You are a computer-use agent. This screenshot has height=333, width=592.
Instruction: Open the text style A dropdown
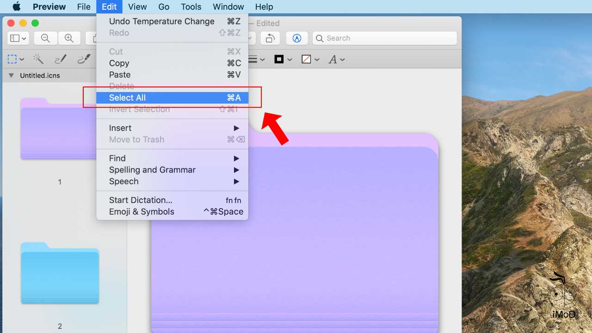click(x=336, y=59)
